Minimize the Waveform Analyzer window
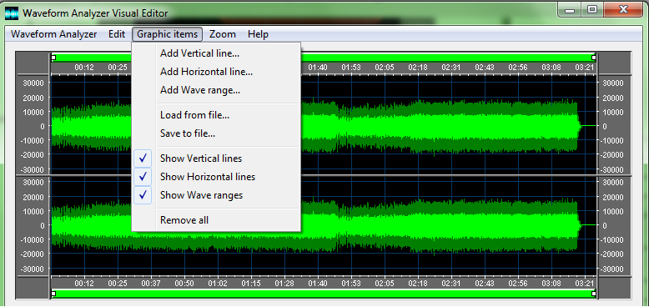The width and height of the screenshot is (649, 307). 570,10
